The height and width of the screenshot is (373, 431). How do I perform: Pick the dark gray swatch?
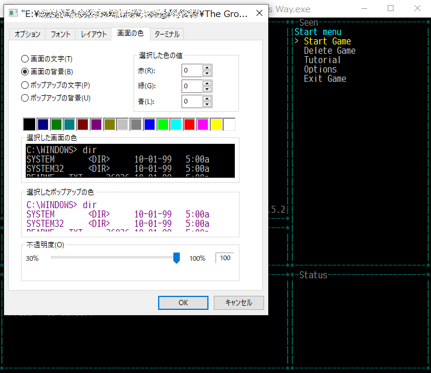click(136, 125)
